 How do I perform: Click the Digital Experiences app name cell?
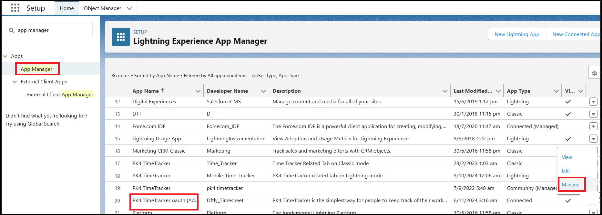click(x=154, y=102)
